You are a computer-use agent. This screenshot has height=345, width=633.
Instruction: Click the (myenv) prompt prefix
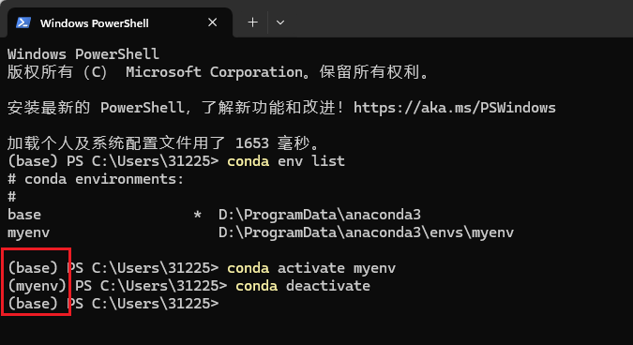[38, 286]
